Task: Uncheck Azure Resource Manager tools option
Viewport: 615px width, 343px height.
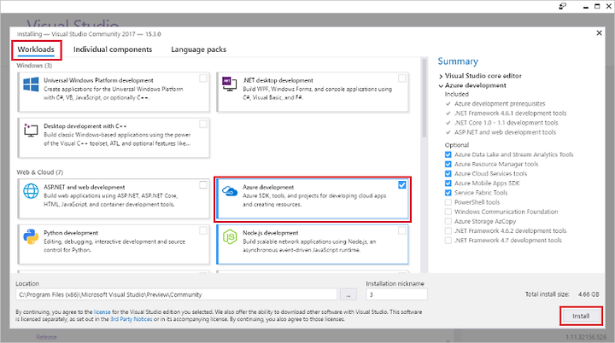Action: 448,165
